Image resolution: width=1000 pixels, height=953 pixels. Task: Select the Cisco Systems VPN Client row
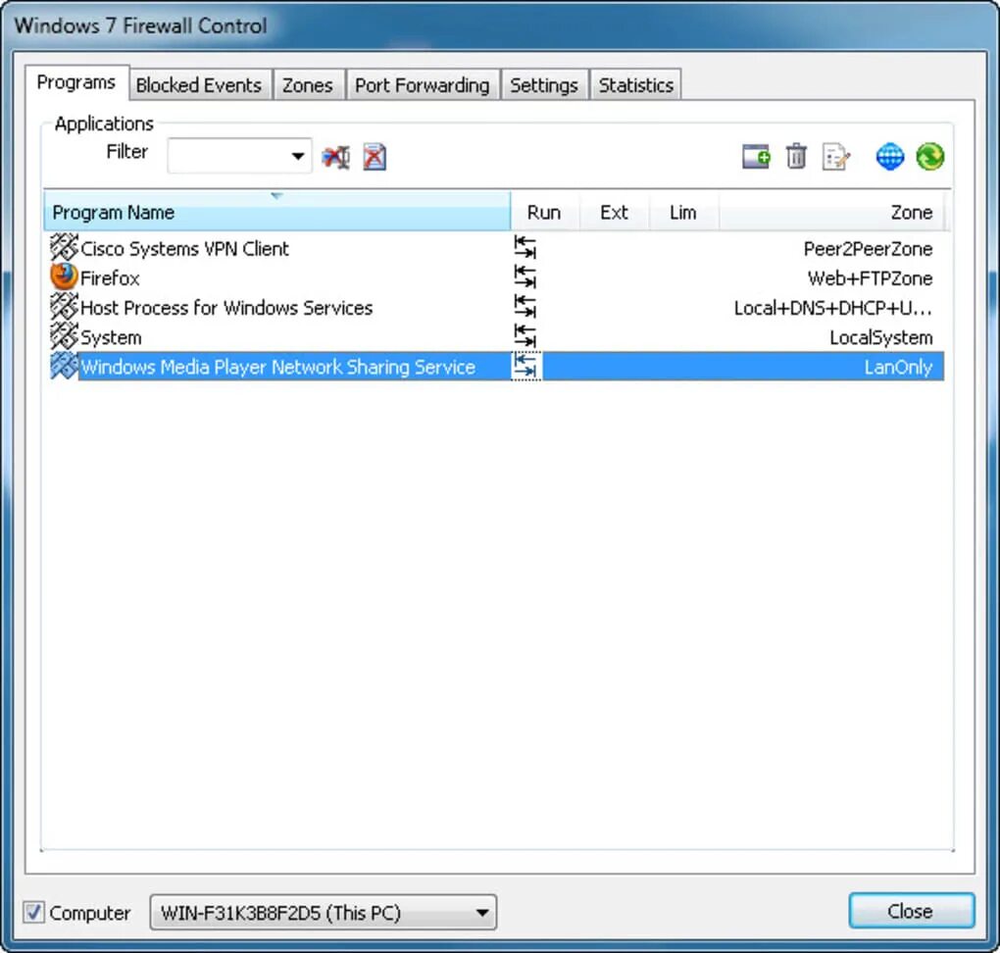497,248
